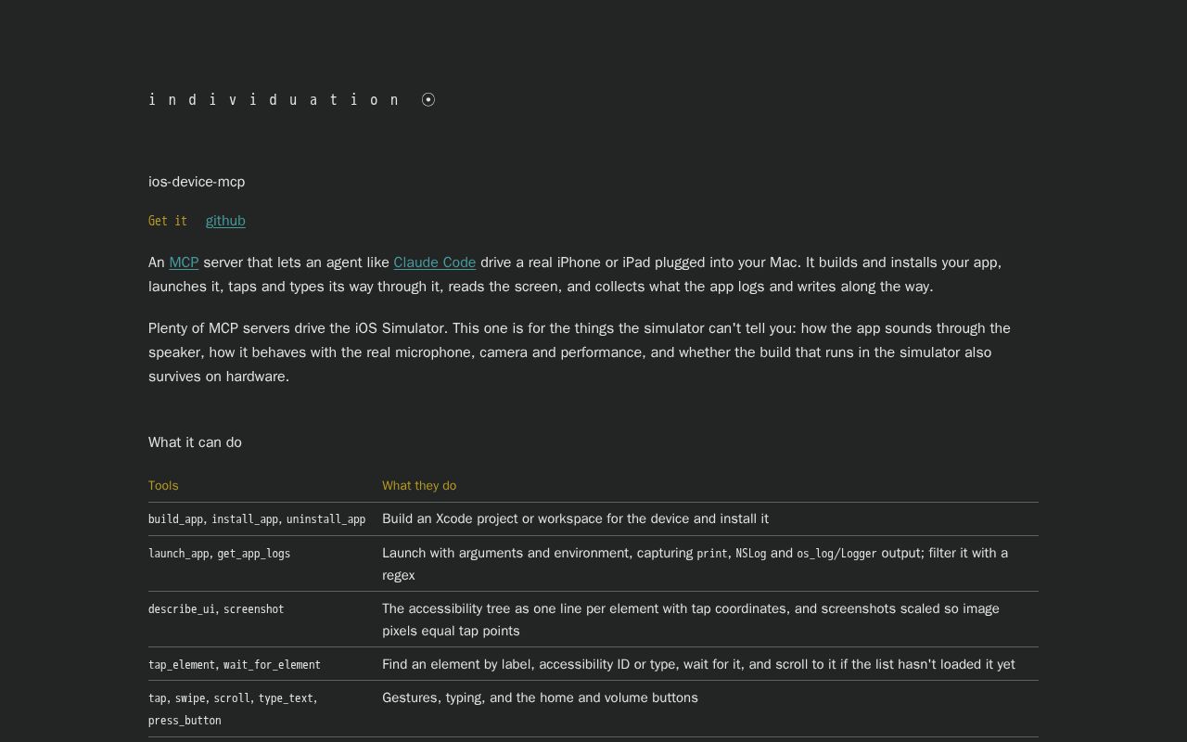Click the get_app_logs tool name
The width and height of the screenshot is (1187, 742).
click(253, 554)
